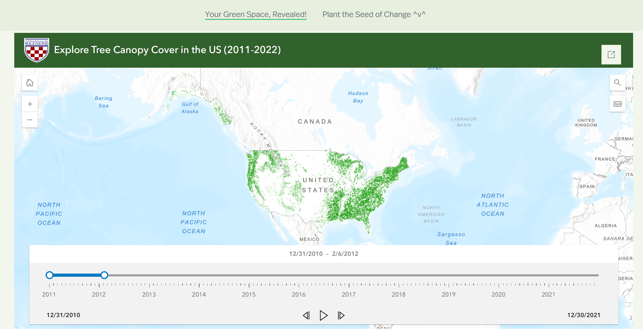Click the 2021 timeline tick label
Viewport: 643px width, 329px height.
point(549,295)
